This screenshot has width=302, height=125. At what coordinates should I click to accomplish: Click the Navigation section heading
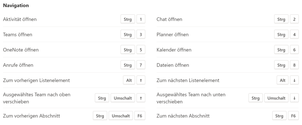tap(16, 5)
